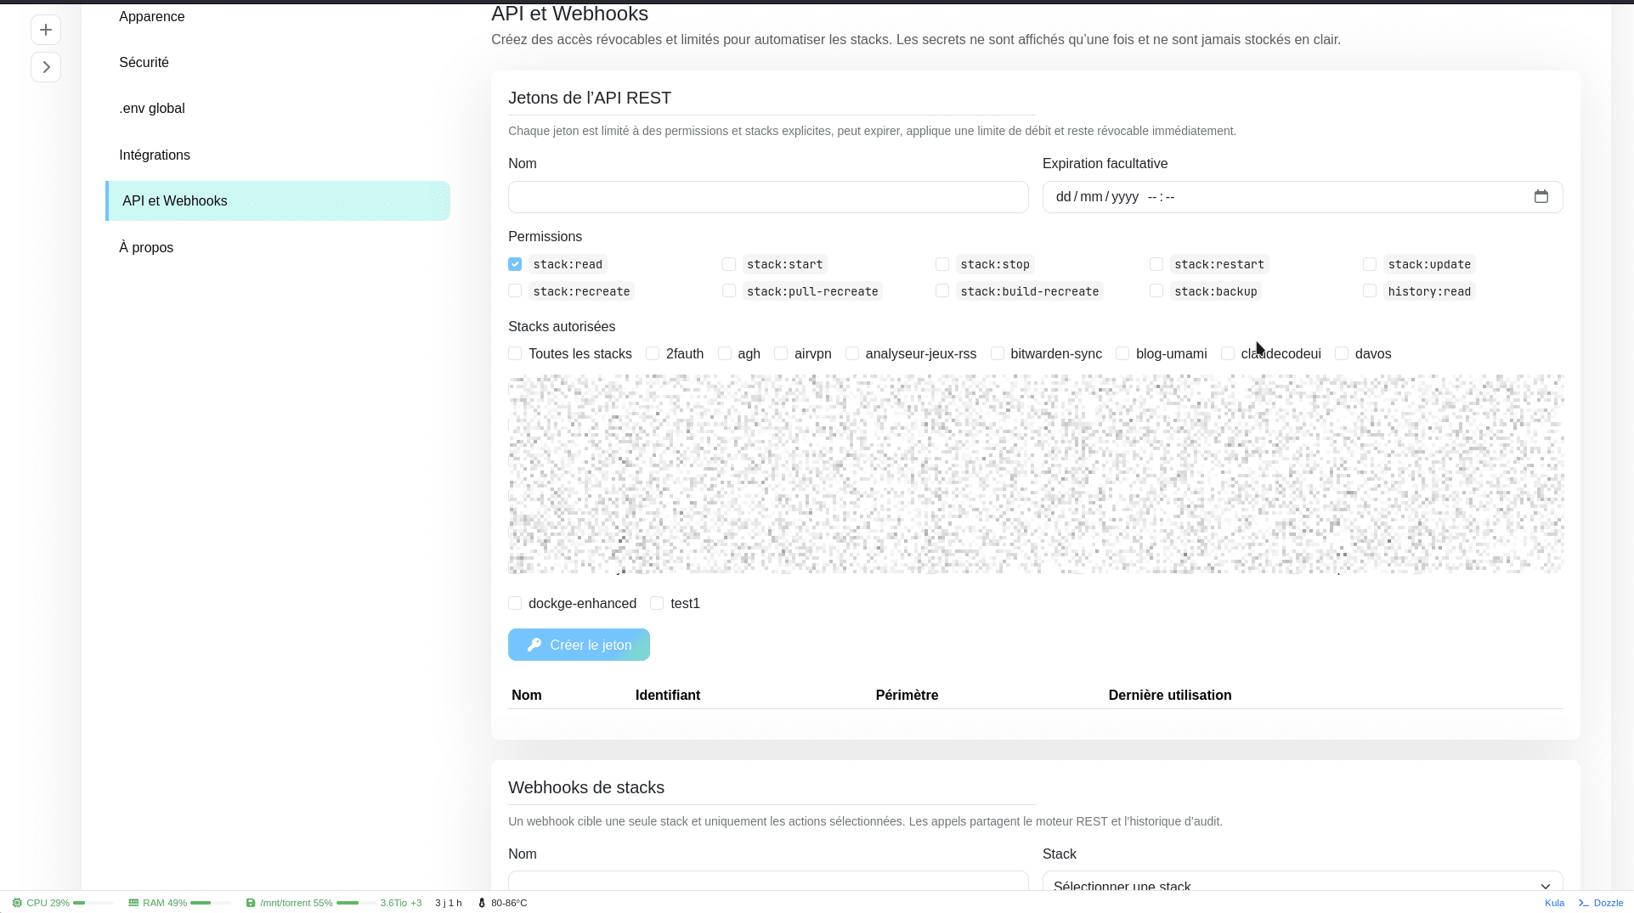Click the Webhooks de stacks heading
The width and height of the screenshot is (1634, 913).
[586, 787]
